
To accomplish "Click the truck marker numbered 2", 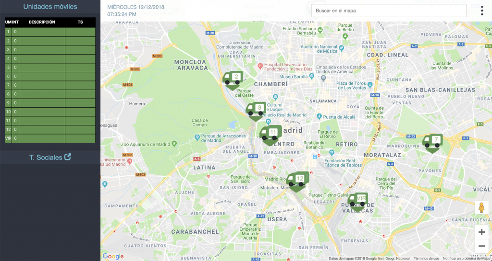I will pyautogui.click(x=233, y=79).
